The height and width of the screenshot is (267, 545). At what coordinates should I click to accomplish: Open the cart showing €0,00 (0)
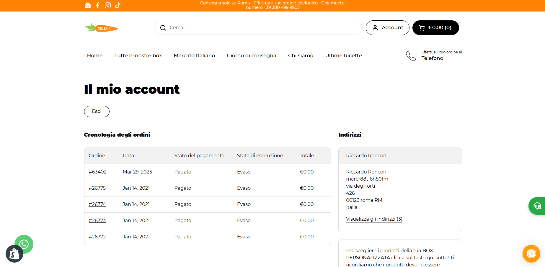(x=435, y=28)
